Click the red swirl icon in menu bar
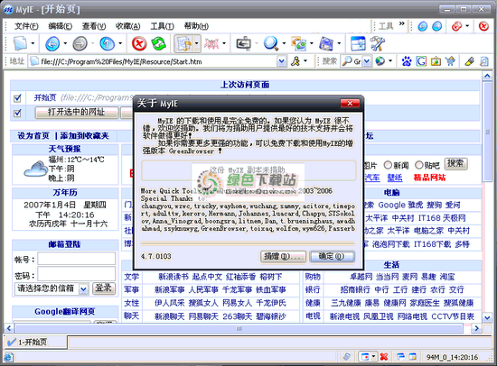This screenshot has height=366, width=497. [x=456, y=26]
